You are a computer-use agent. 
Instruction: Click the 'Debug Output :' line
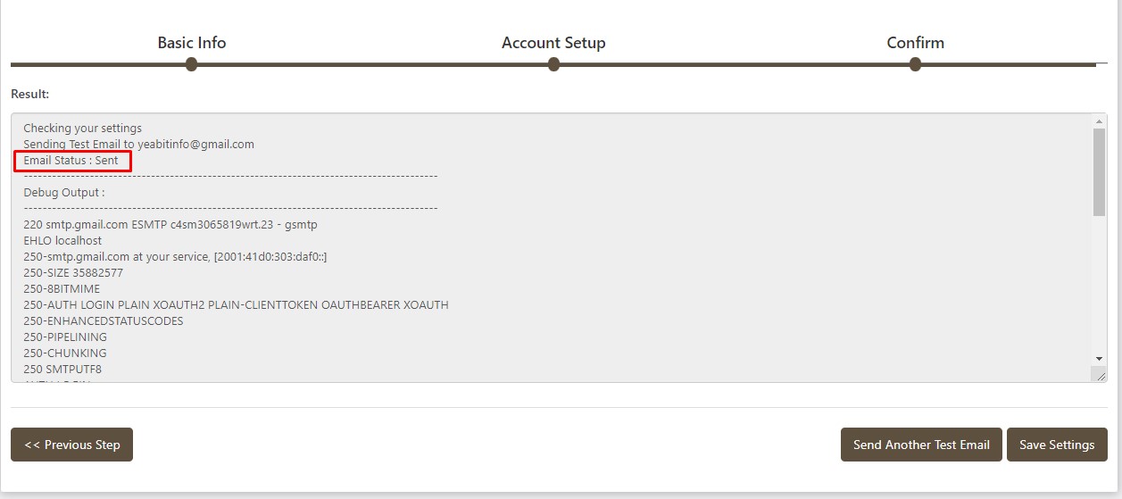pos(64,192)
